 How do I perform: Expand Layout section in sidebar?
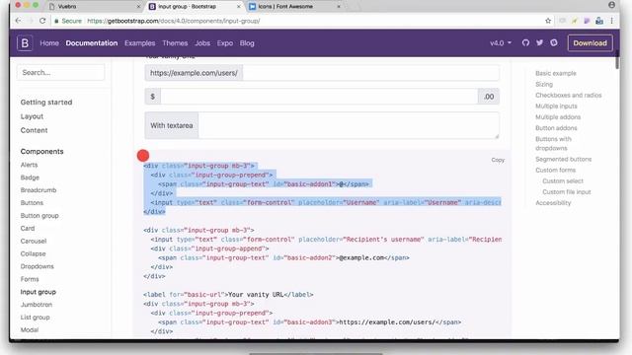click(32, 116)
